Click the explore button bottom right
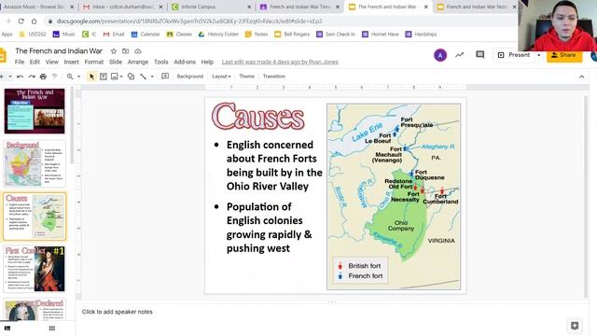The height and width of the screenshot is (336, 597). [575, 326]
